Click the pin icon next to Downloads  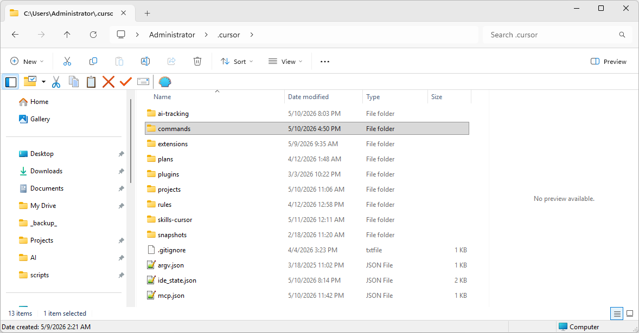click(x=121, y=171)
